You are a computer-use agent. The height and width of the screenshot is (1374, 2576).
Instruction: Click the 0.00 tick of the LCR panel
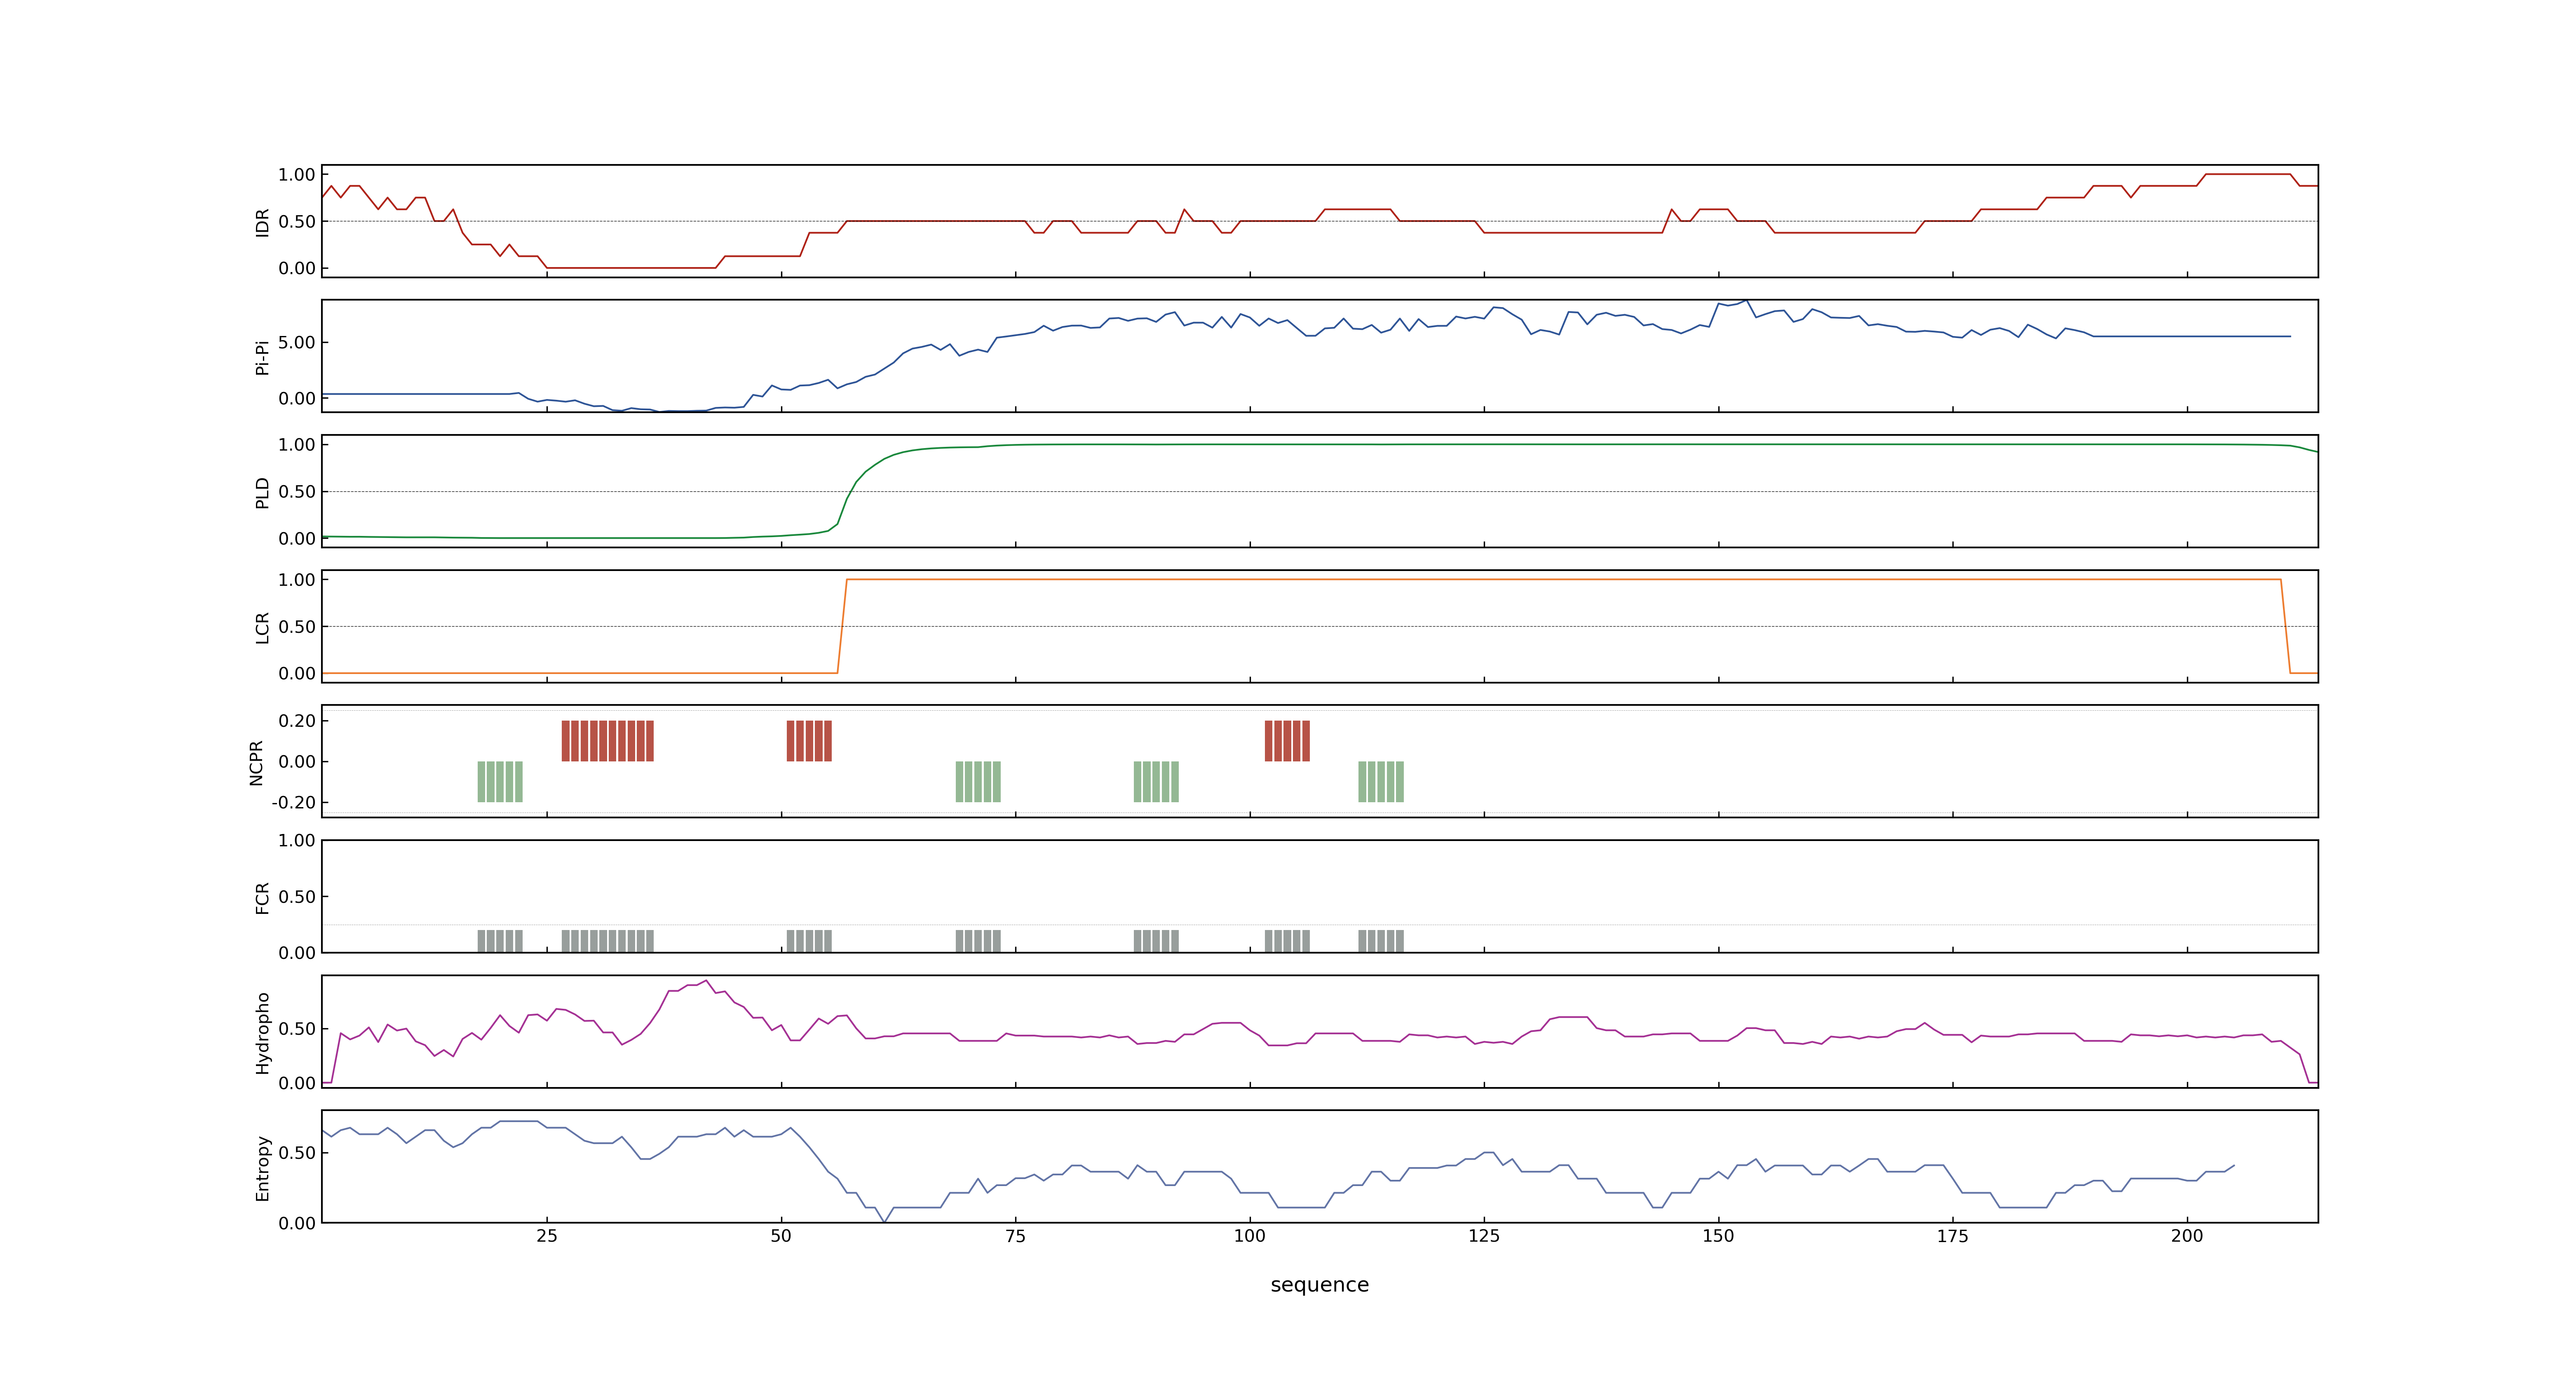tap(297, 673)
